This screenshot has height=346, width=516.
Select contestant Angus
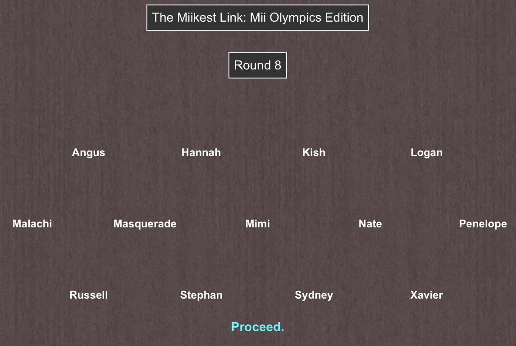(x=88, y=152)
